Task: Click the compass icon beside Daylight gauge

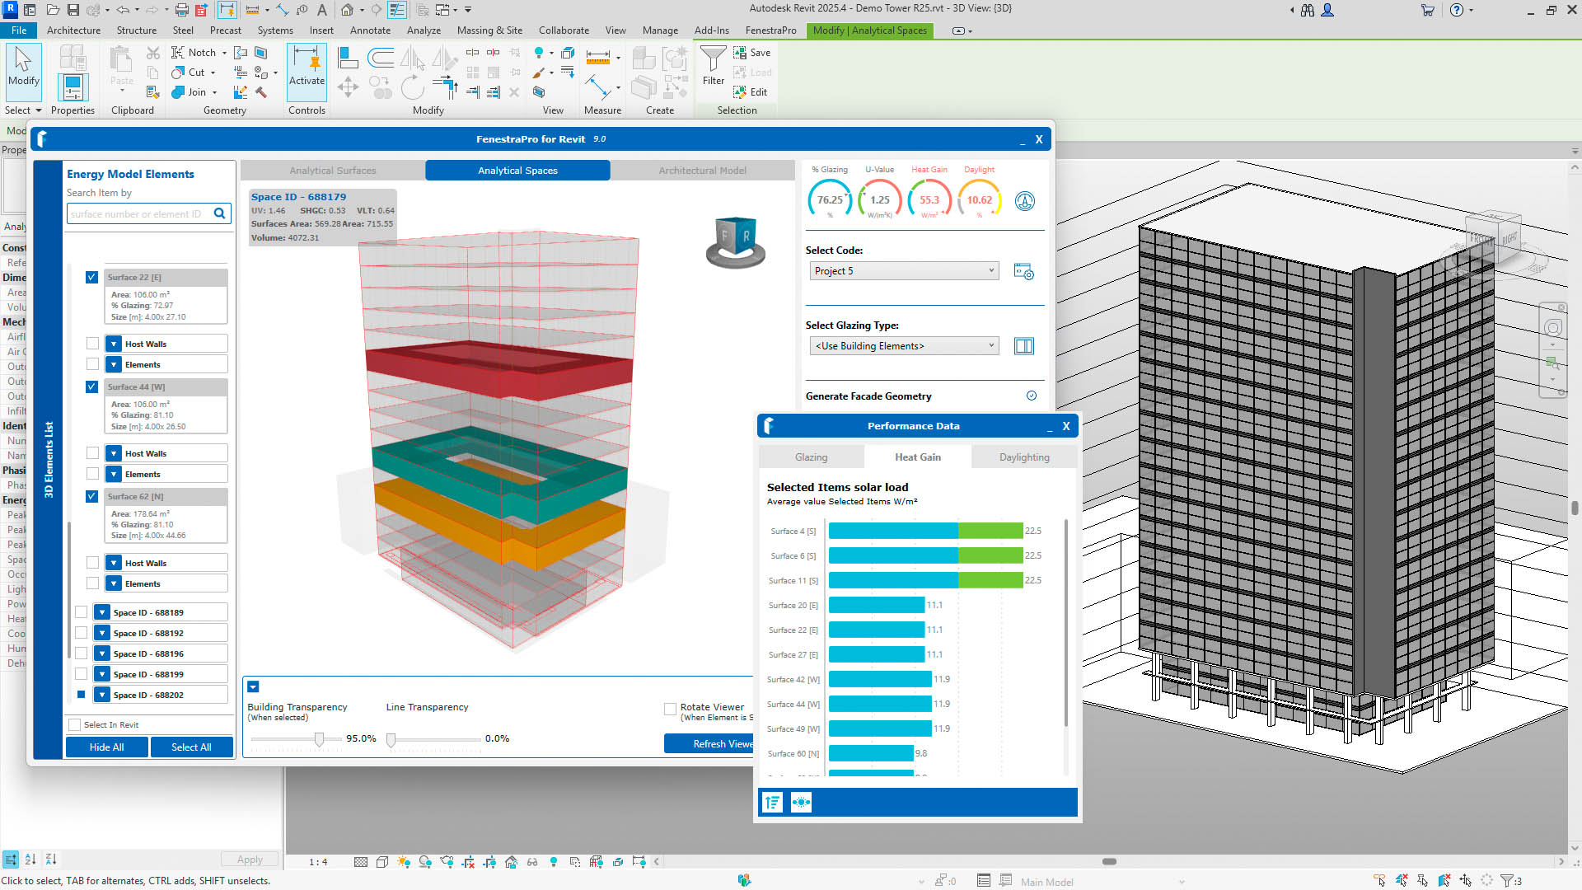Action: 1024,201
